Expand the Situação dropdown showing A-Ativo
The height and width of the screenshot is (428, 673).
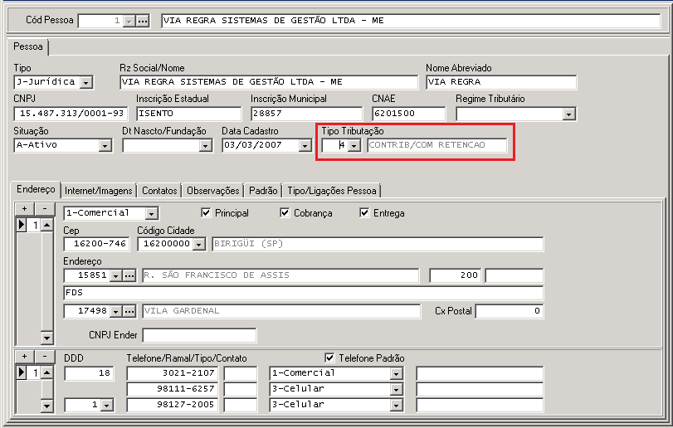pyautogui.click(x=105, y=145)
